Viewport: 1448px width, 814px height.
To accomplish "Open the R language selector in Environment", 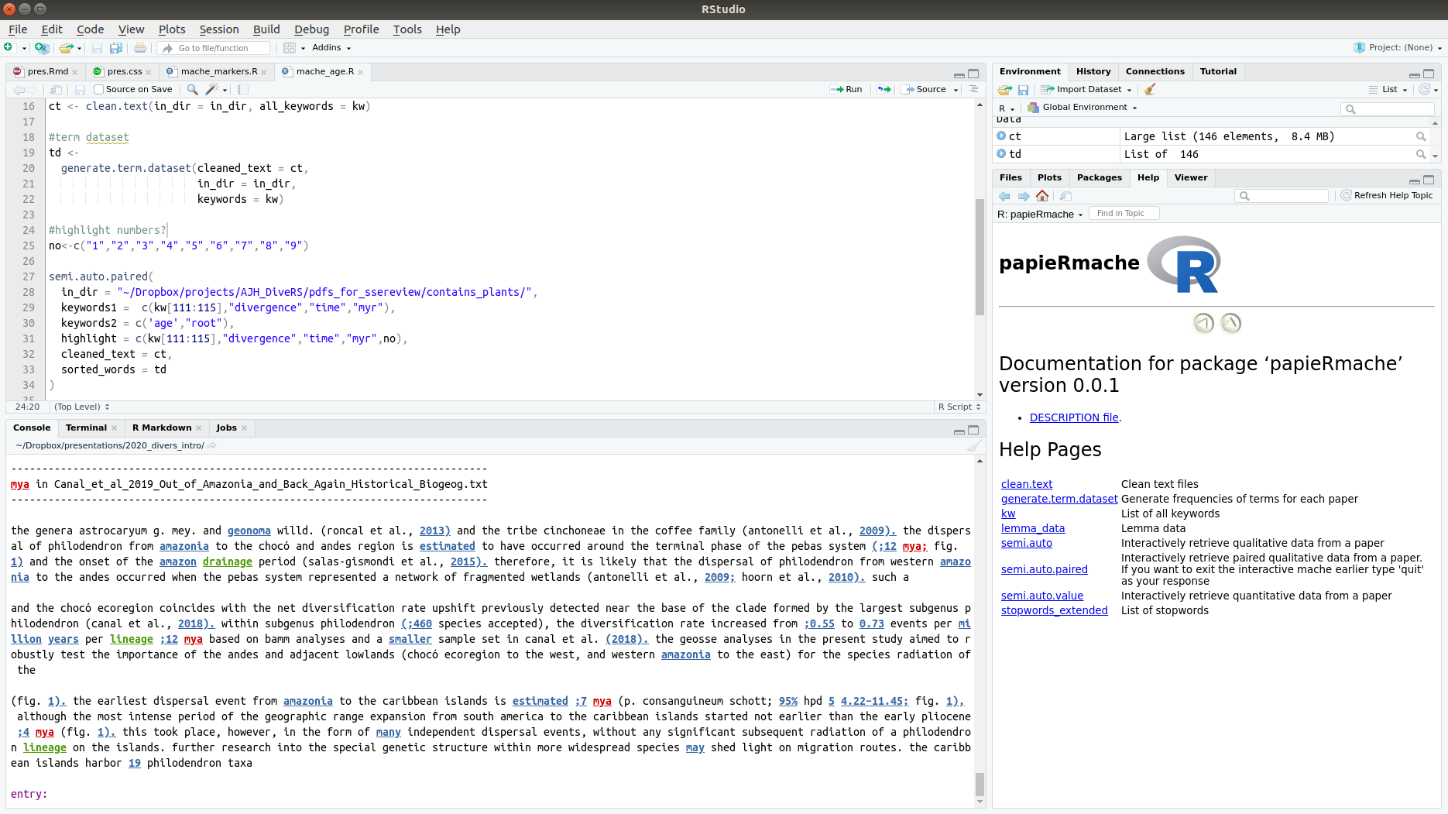I will pyautogui.click(x=1007, y=108).
